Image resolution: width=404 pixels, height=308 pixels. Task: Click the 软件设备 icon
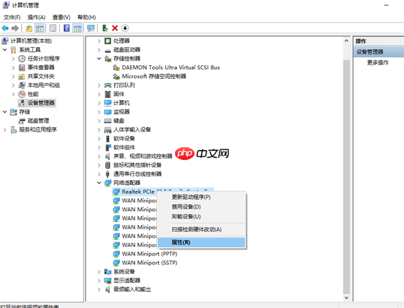click(108, 139)
